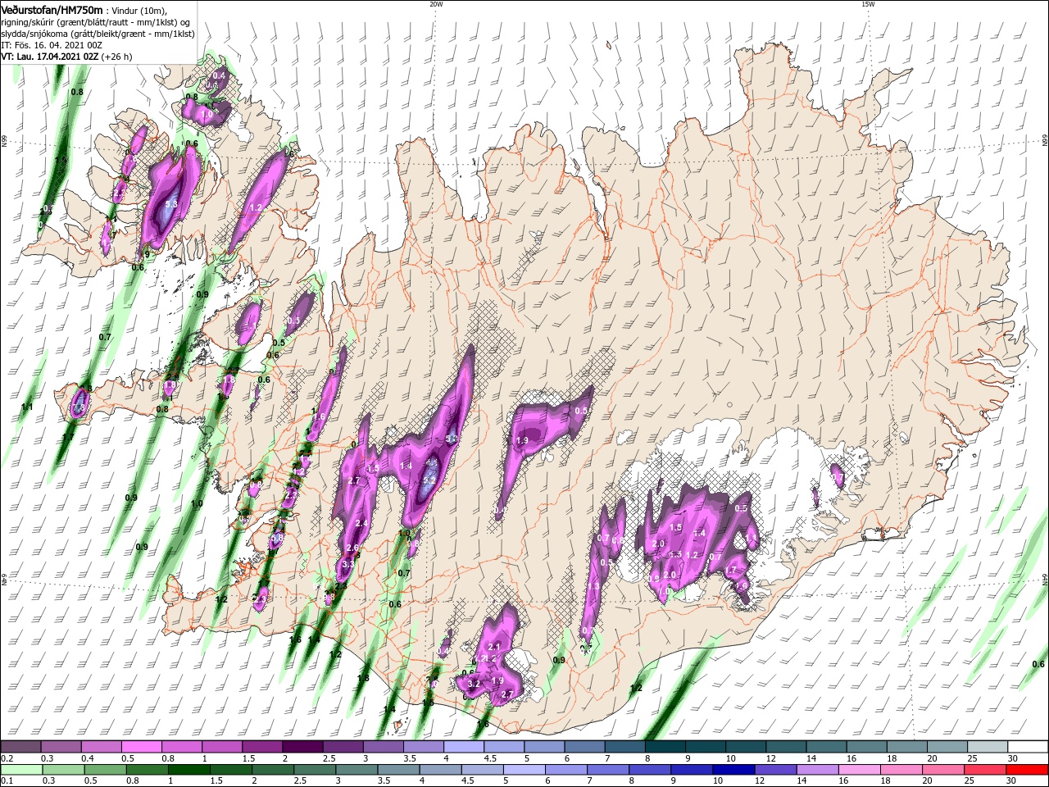Click the 'Vindur (10m)' header text
The height and width of the screenshot is (787, 1049).
point(139,10)
